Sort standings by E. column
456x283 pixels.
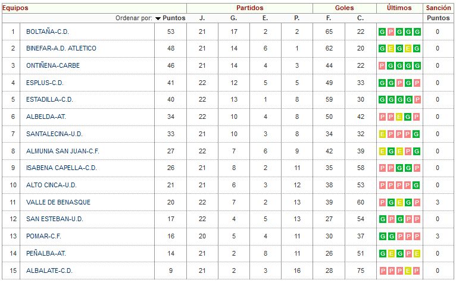265,18
